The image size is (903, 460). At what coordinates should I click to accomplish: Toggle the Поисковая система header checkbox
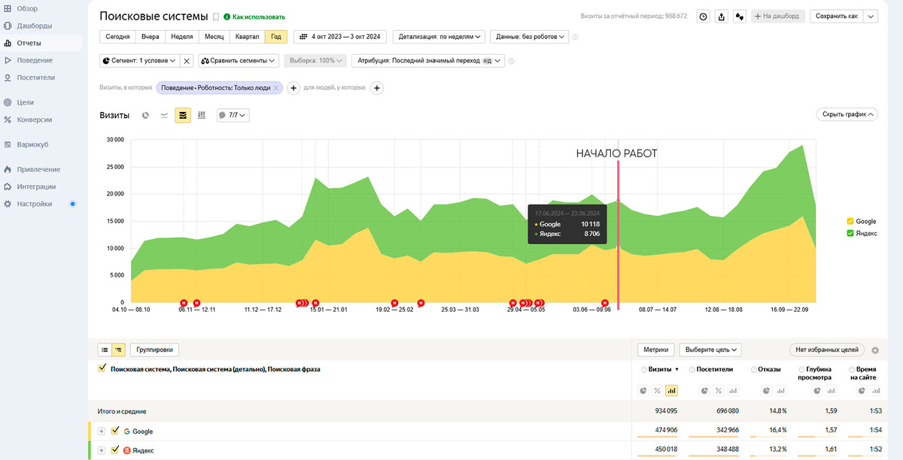point(102,369)
